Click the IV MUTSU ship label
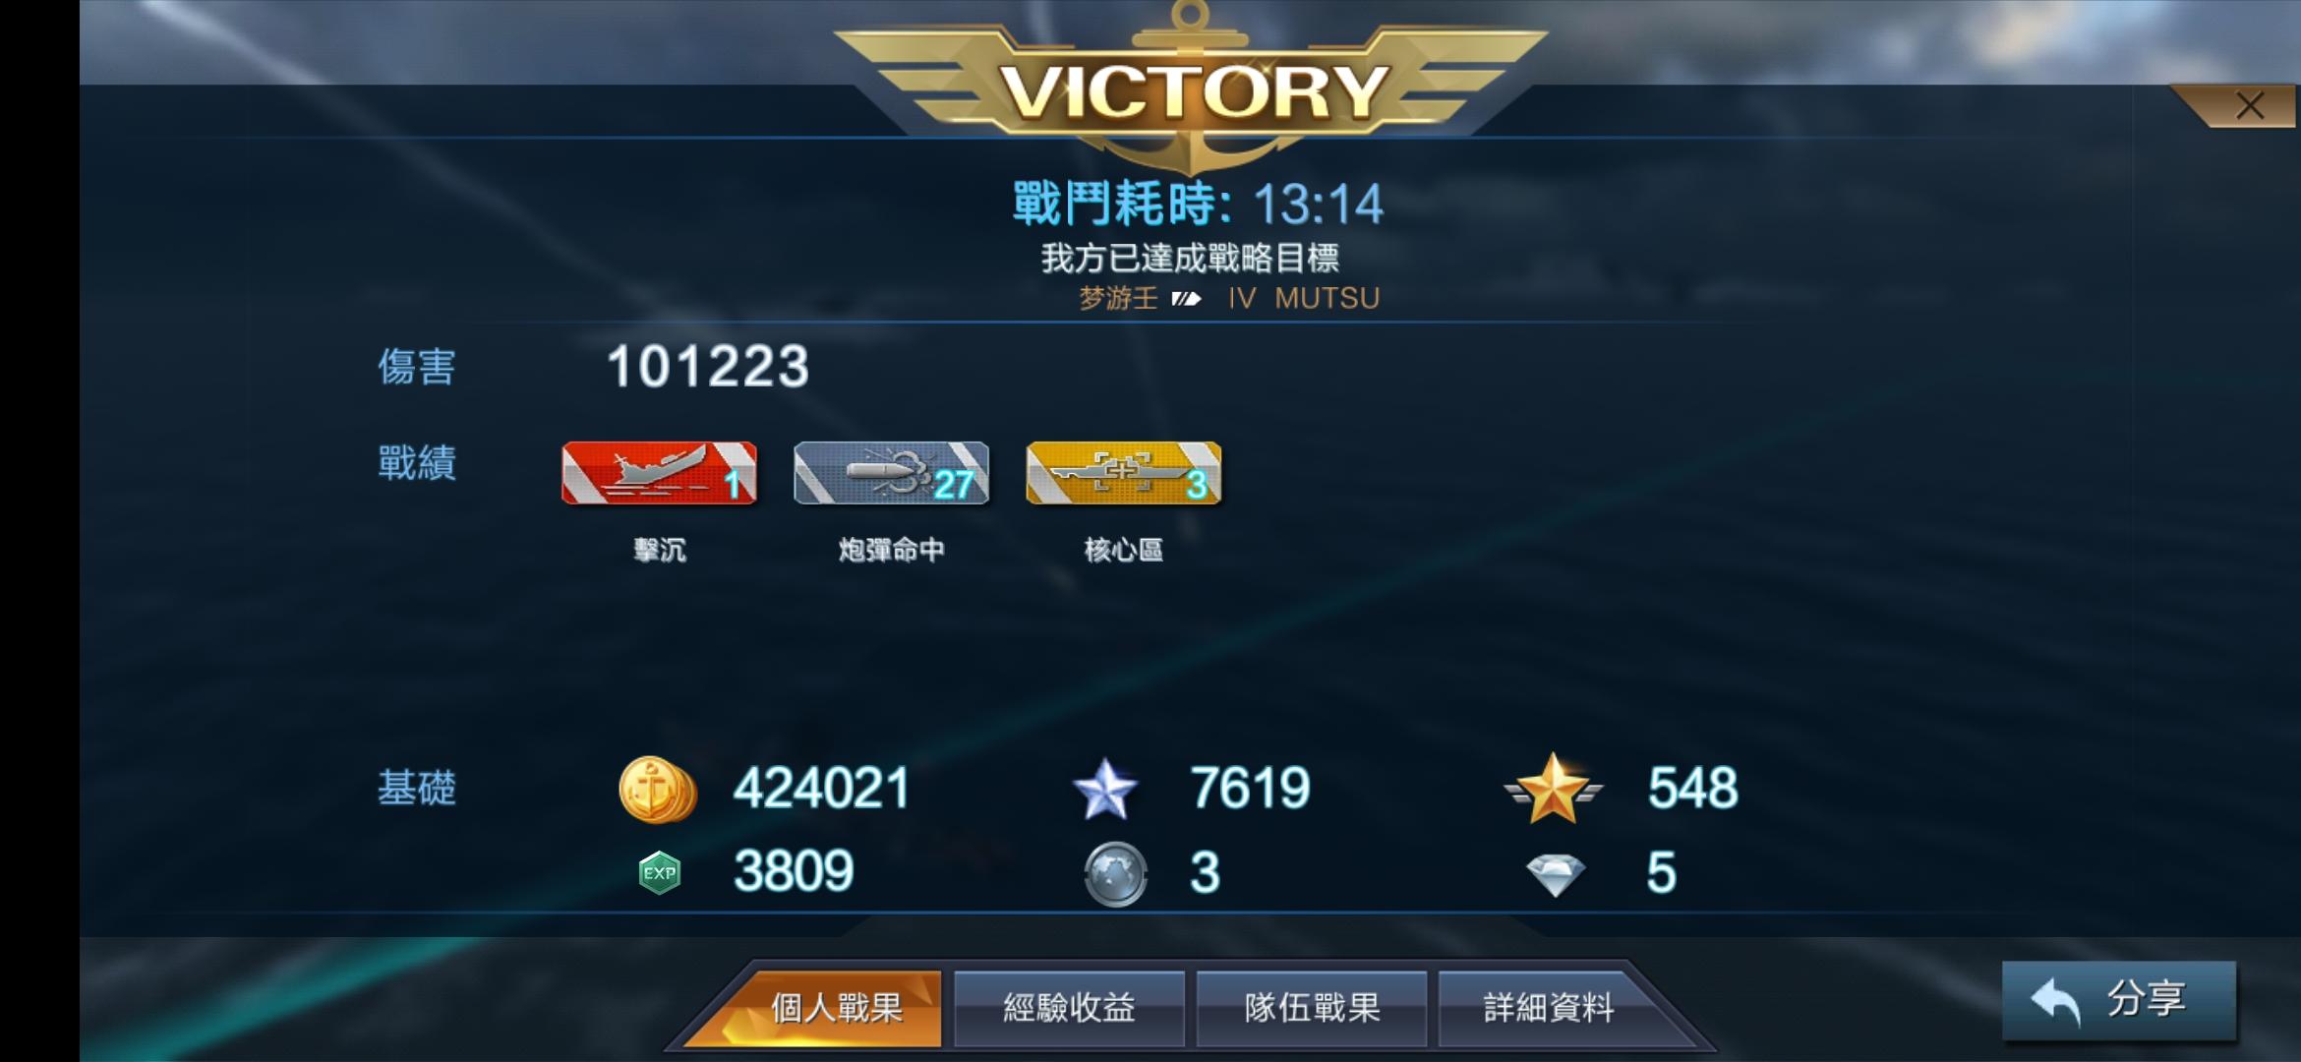The image size is (2301, 1062). coord(1304,298)
